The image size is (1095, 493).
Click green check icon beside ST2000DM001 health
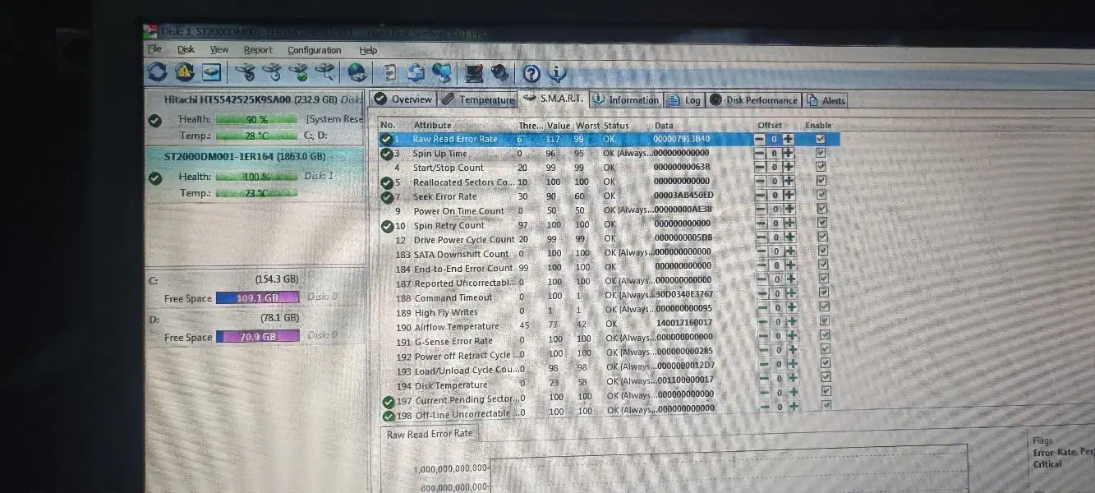tap(154, 177)
